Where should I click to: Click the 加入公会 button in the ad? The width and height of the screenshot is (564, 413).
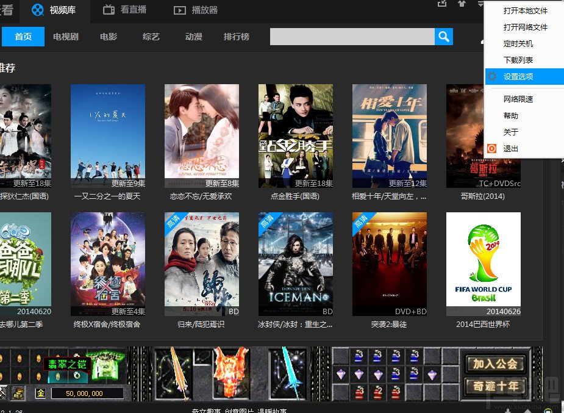[495, 364]
